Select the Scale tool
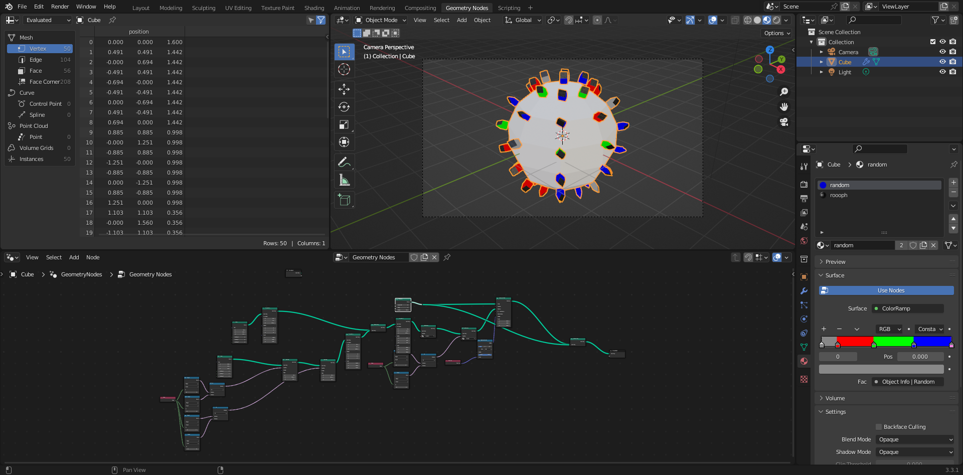Viewport: 963px width, 475px height. [344, 124]
